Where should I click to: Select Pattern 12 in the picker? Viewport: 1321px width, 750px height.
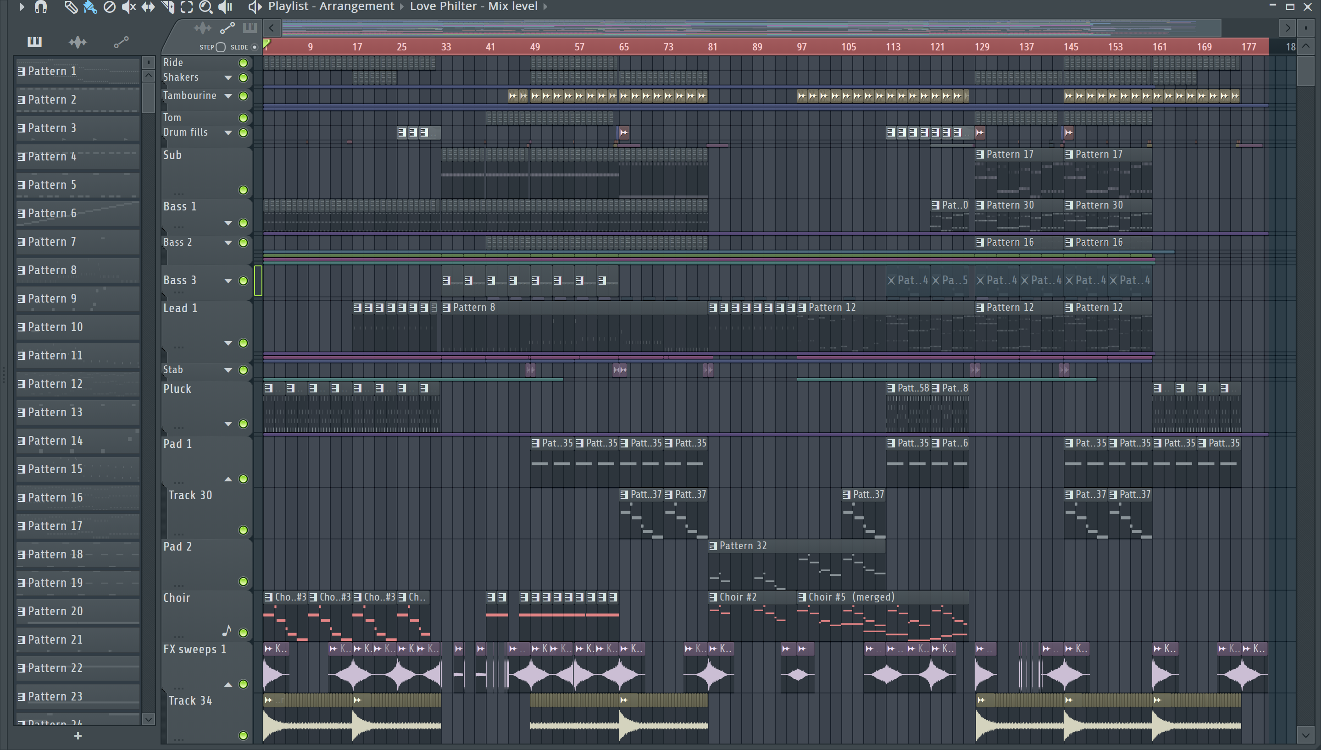click(x=78, y=384)
